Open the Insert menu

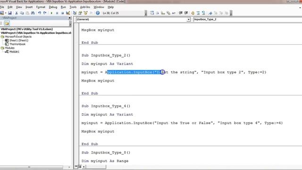point(29,7)
